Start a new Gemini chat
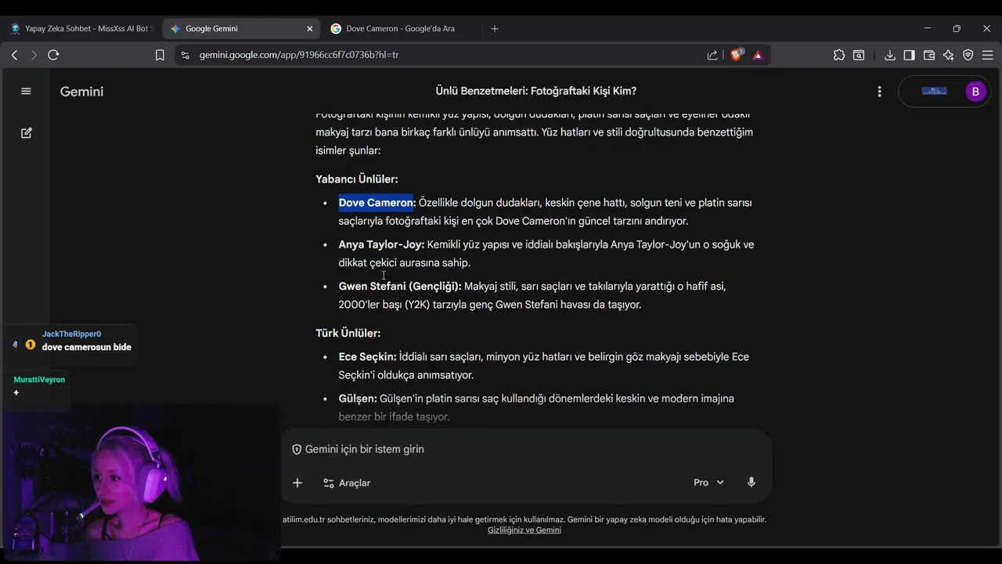 click(x=26, y=133)
